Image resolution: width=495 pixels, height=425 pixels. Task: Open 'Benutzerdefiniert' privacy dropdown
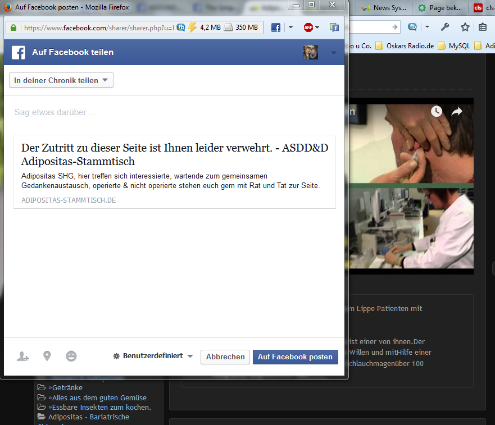click(x=153, y=356)
